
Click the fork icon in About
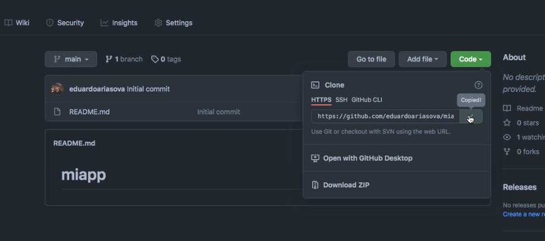click(x=507, y=151)
